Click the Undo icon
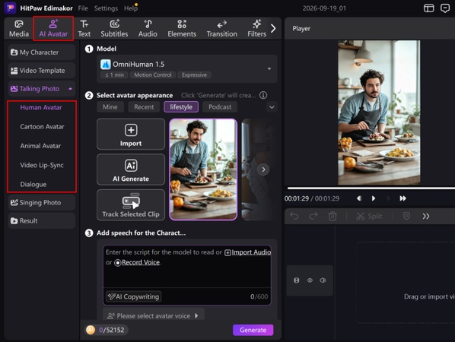The height and width of the screenshot is (342, 455). pos(294,216)
